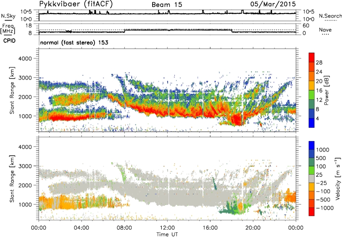Click the 'Velocity [m s-1]' colorbar label
The width and height of the screenshot is (342, 237).
(x=338, y=178)
